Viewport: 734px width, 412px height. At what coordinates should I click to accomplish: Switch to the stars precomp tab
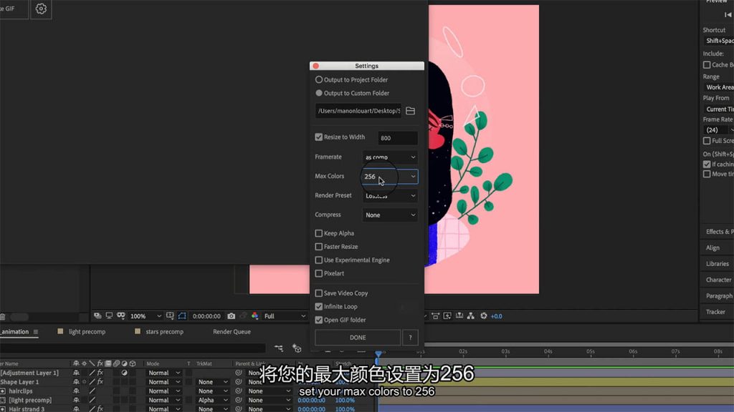point(164,332)
